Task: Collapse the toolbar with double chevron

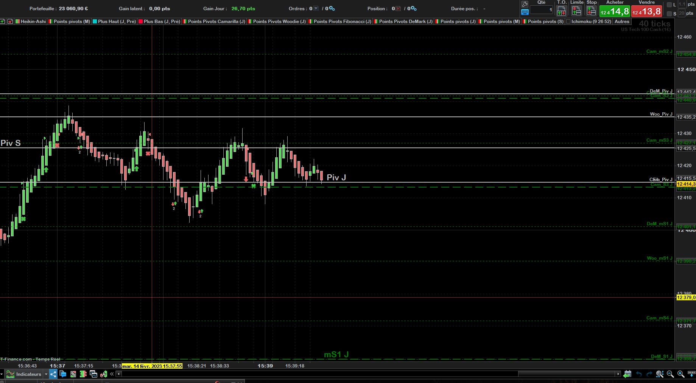Action: click(x=112, y=374)
